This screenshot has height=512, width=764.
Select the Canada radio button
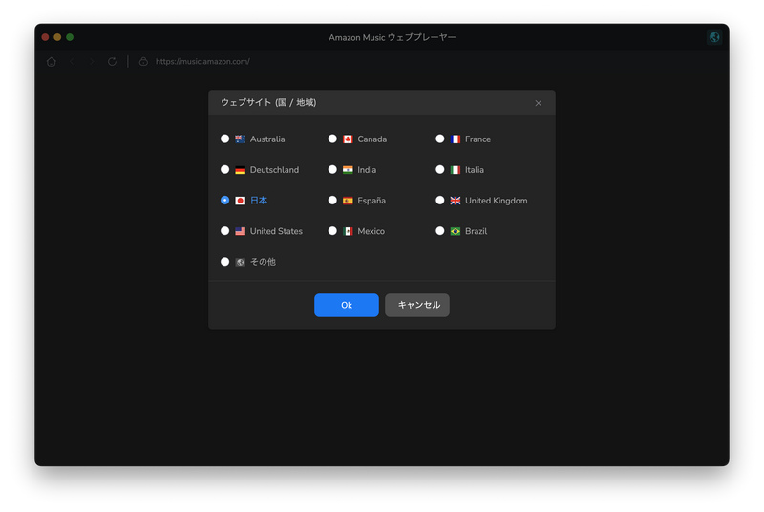pyautogui.click(x=332, y=139)
